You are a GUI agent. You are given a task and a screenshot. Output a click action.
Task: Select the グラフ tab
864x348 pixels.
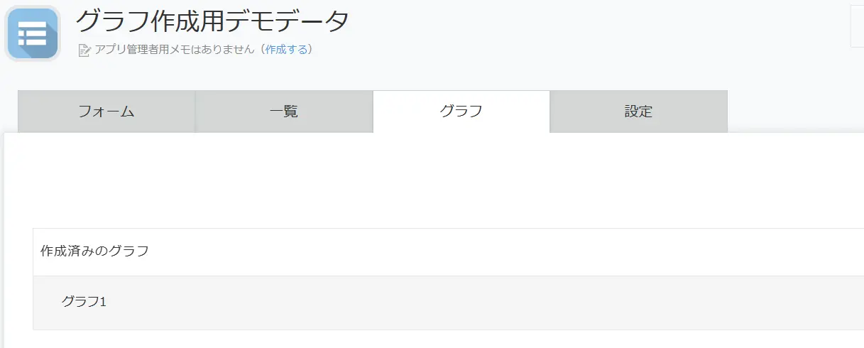click(x=461, y=112)
